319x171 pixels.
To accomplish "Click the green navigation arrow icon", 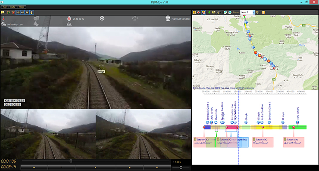I will point(209,12).
